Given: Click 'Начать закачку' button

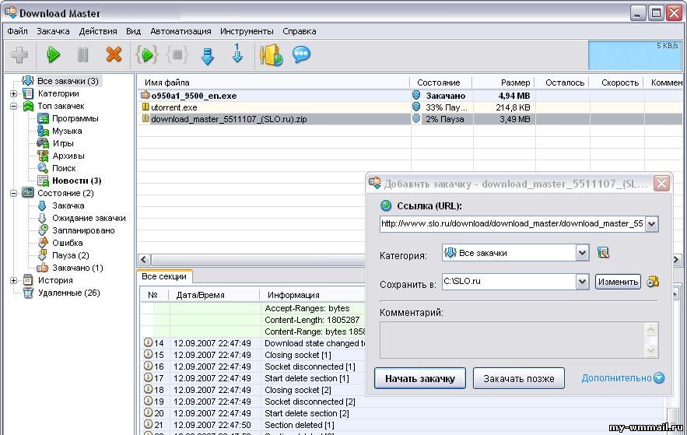Looking at the screenshot, I should click(x=419, y=378).
